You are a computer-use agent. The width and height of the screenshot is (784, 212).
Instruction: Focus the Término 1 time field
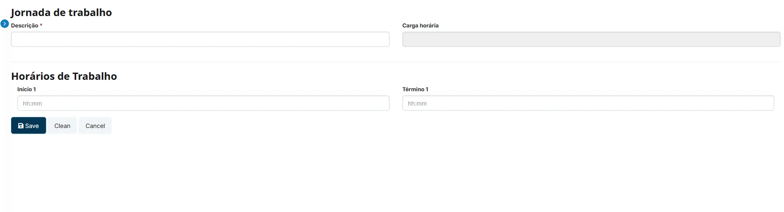tap(588, 103)
